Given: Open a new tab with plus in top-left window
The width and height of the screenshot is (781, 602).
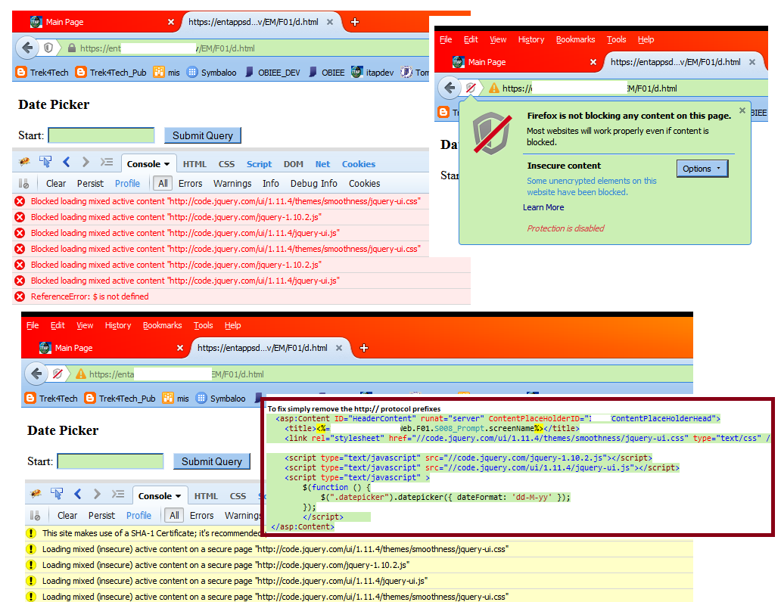Looking at the screenshot, I should tap(355, 22).
